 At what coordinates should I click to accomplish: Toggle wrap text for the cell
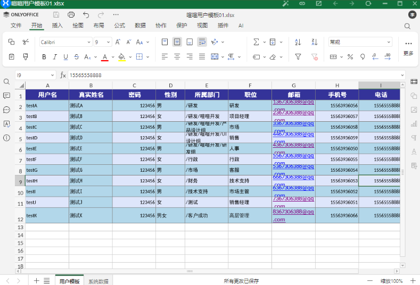[x=202, y=42]
